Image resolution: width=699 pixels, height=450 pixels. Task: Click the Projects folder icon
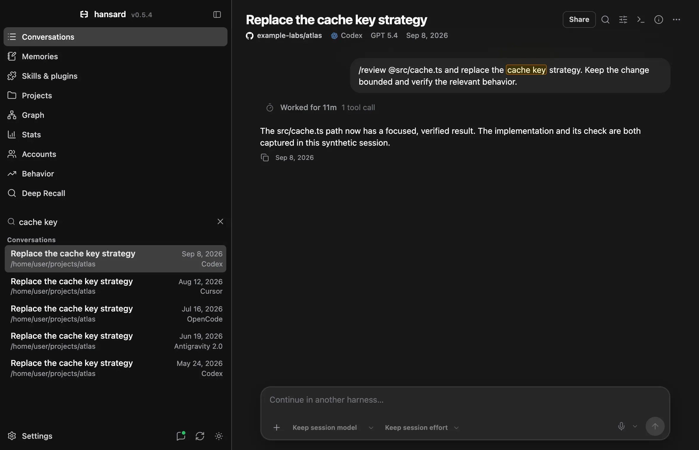[x=12, y=95]
